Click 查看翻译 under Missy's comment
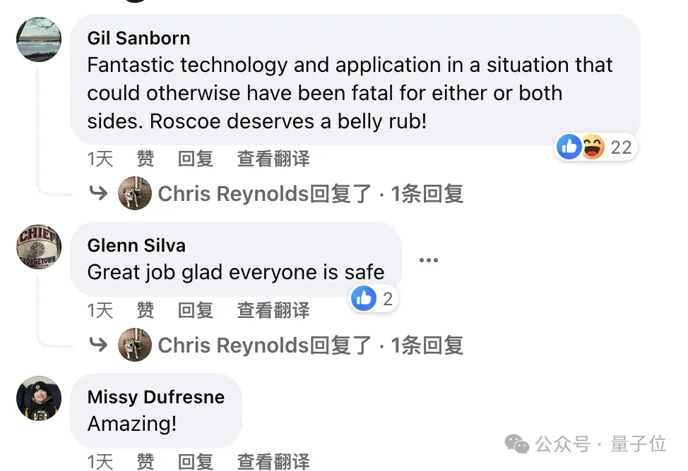This screenshot has height=471, width=688. [x=273, y=462]
